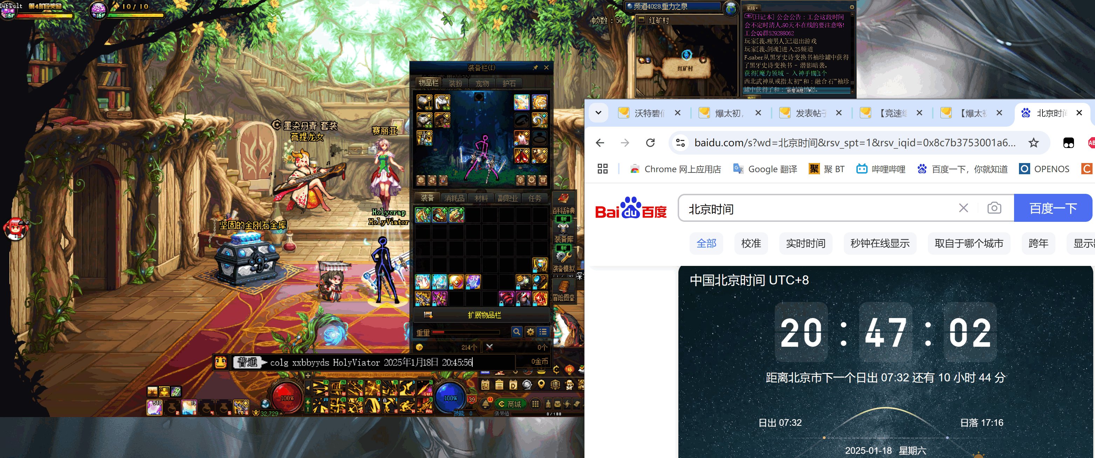
Task: Click the 重量 weight bar
Action: 466,332
